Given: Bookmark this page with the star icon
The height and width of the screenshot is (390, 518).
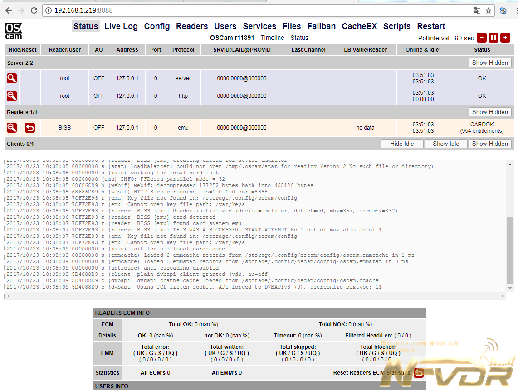Looking at the screenshot, I should click(x=489, y=10).
